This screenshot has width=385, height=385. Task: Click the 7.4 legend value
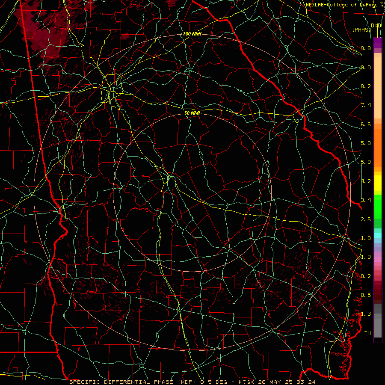coord(366,105)
